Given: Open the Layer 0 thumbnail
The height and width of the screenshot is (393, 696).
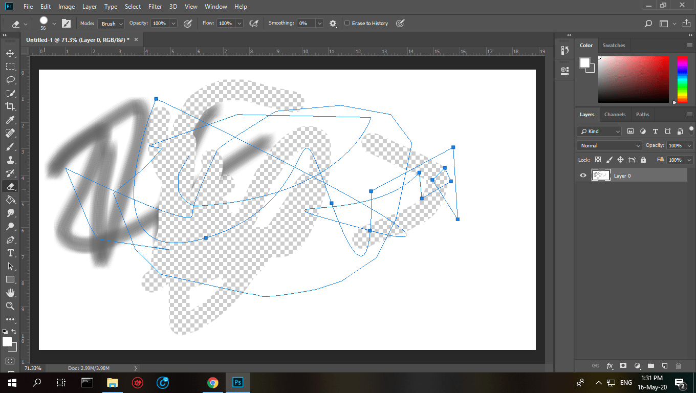Looking at the screenshot, I should pyautogui.click(x=601, y=175).
